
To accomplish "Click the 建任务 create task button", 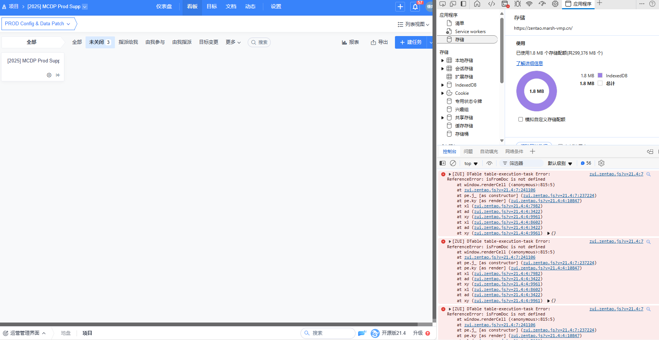I will [411, 42].
